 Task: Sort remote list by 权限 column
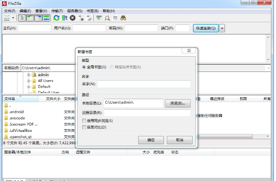point(249,99)
